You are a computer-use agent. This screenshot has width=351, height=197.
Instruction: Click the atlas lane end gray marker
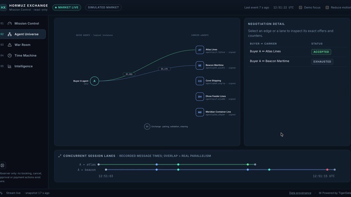(x=255, y=164)
